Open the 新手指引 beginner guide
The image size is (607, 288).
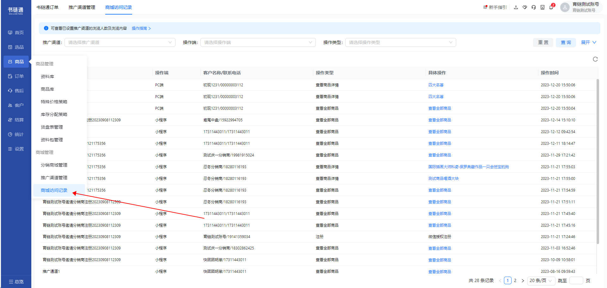click(495, 7)
